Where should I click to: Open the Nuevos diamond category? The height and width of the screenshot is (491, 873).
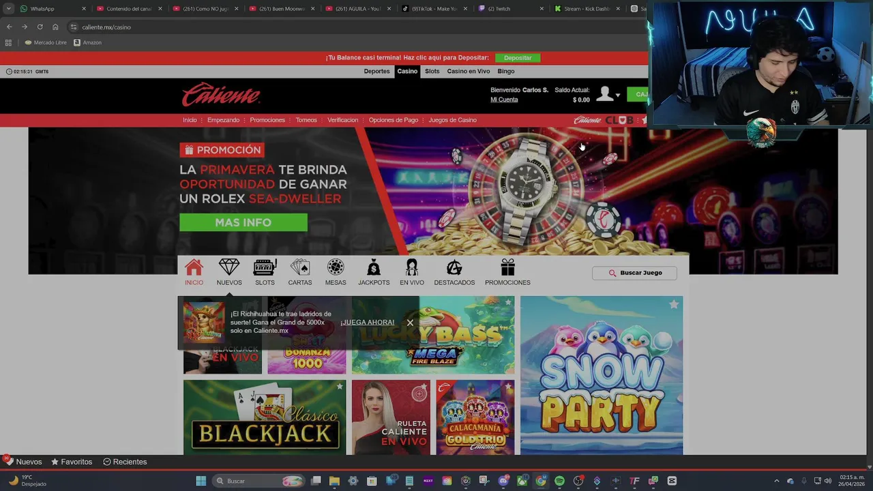pyautogui.click(x=229, y=272)
